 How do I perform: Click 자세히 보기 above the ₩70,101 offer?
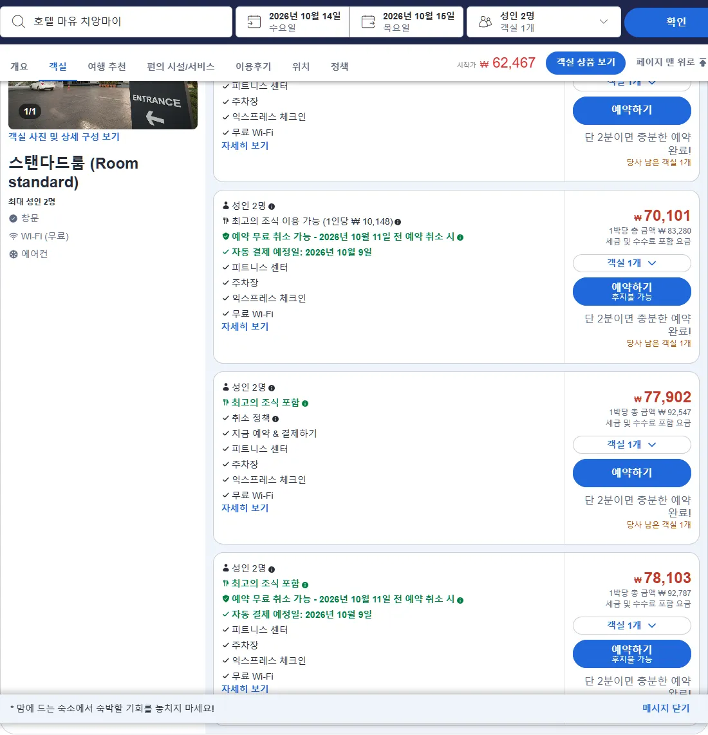click(x=245, y=145)
